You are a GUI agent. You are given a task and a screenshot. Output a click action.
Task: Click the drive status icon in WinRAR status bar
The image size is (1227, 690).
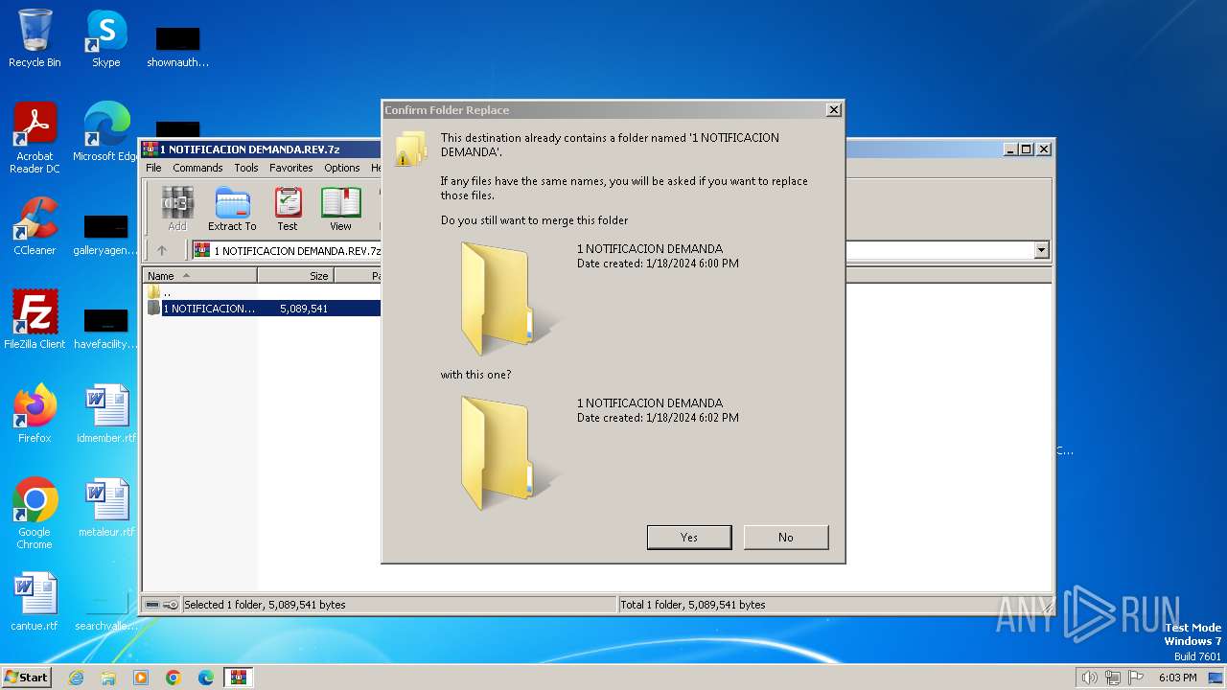(152, 605)
